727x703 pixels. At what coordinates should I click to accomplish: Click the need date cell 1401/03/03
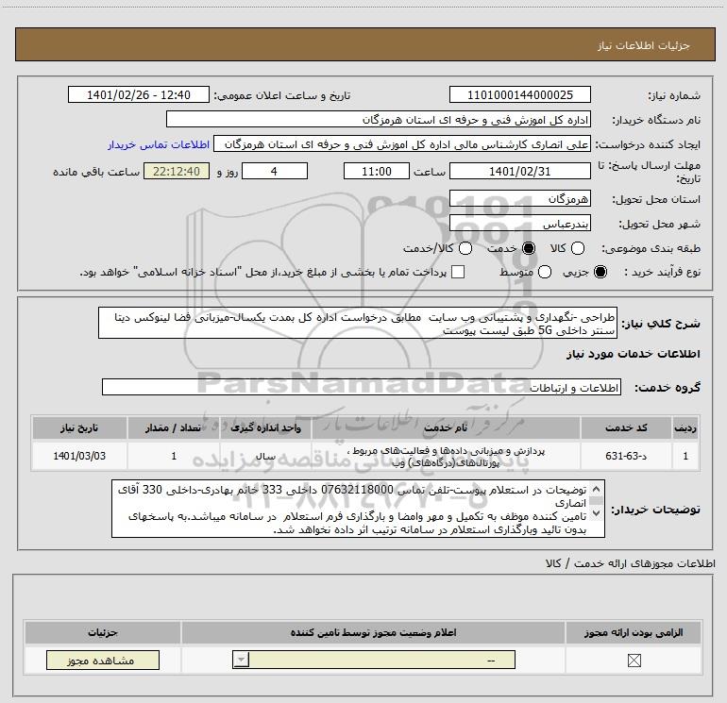coord(79,456)
